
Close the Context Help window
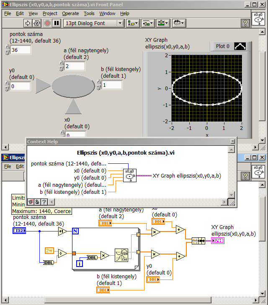coord(232,141)
